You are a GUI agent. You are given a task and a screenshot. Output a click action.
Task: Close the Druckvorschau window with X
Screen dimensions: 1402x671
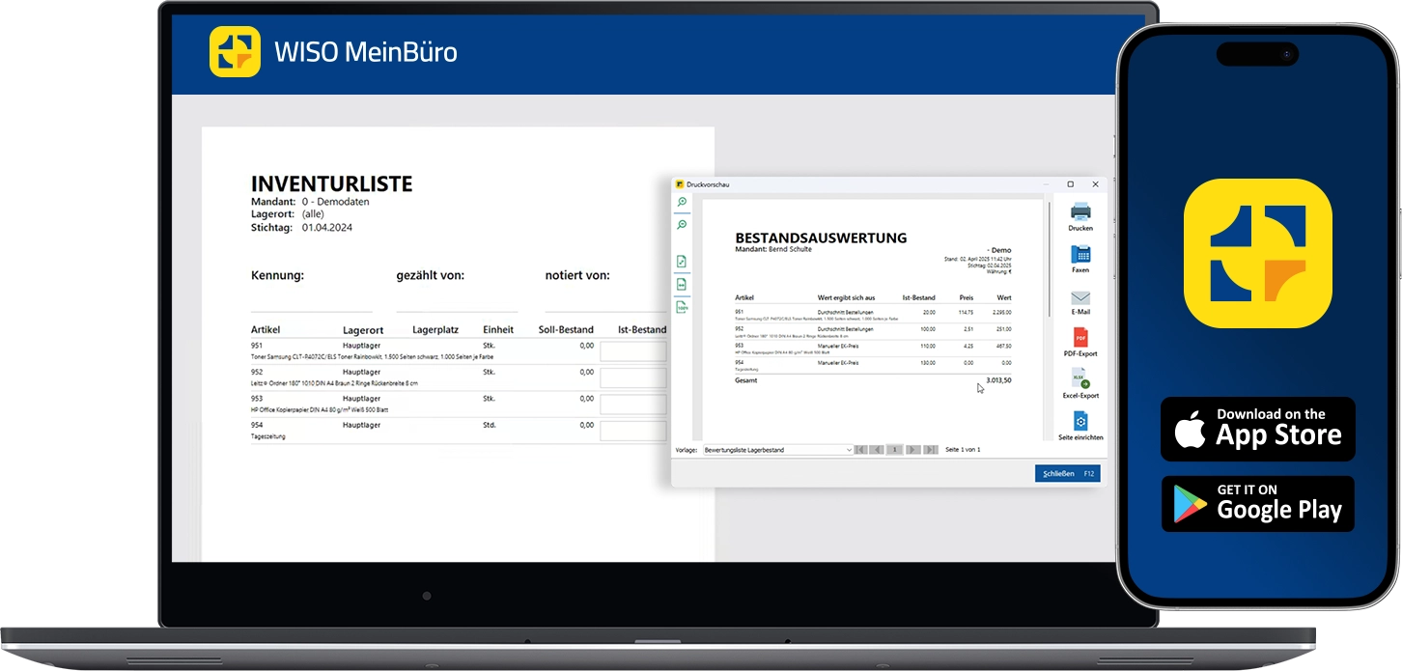click(1095, 184)
